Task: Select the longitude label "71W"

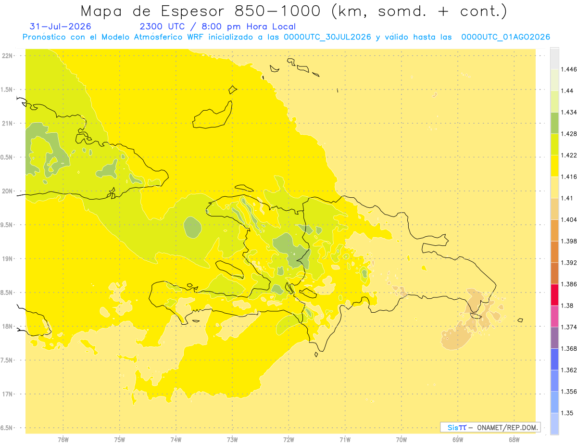Action: [x=345, y=439]
